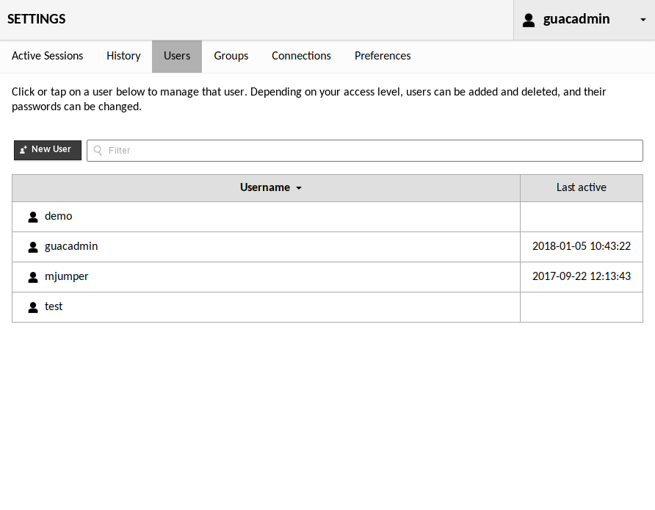Image resolution: width=655 pixels, height=510 pixels.
Task: Open the Active Sessions tab
Action: [x=47, y=56]
